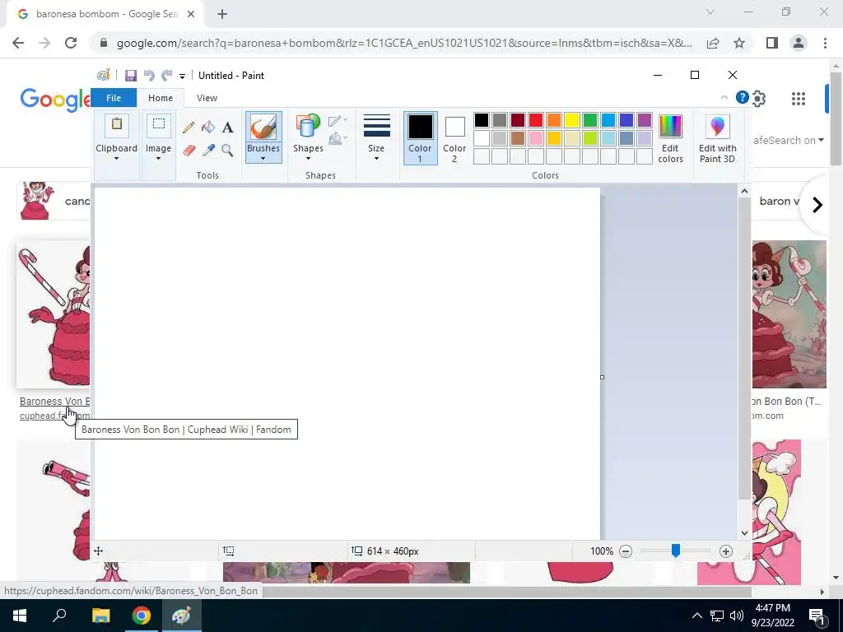Screen dimensions: 843x632
Task: Expand the Shapes dropdown arrow
Action: point(308,159)
